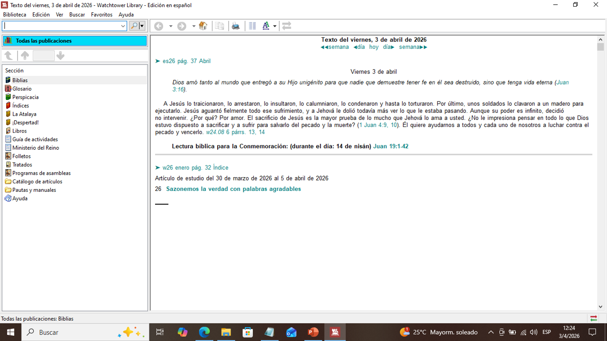Viewport: 607px width, 341px height.
Task: Open Microsoft Edge from the taskbar
Action: (204, 332)
